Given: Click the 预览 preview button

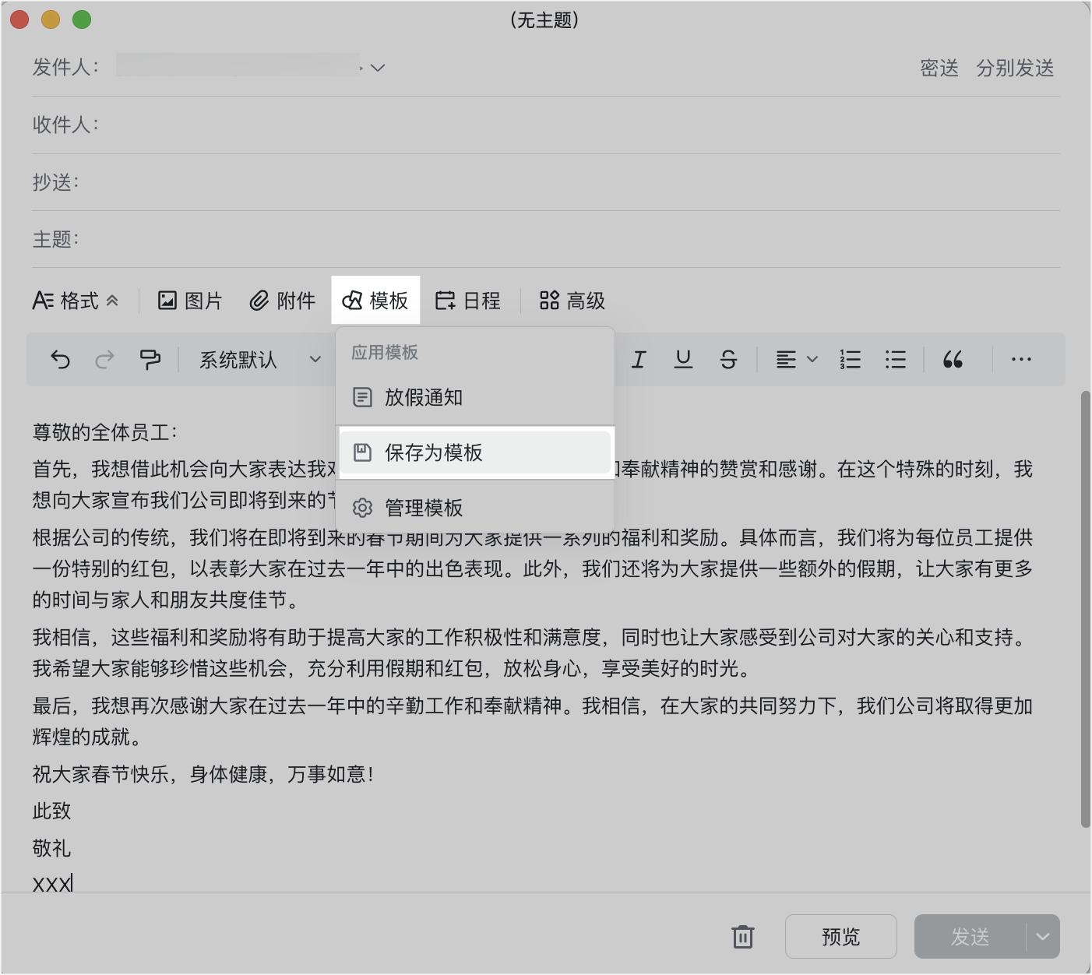Looking at the screenshot, I should tap(840, 936).
